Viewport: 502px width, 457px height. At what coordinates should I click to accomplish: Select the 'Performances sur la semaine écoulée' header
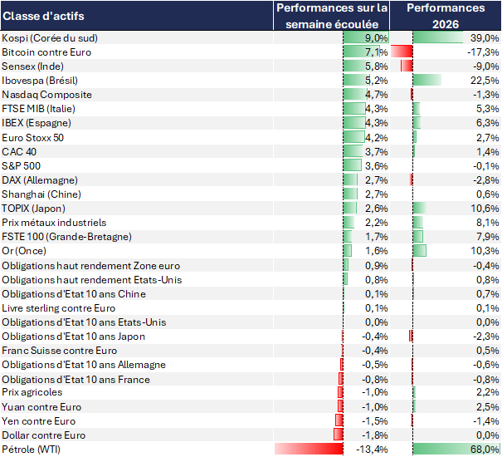[331, 16]
